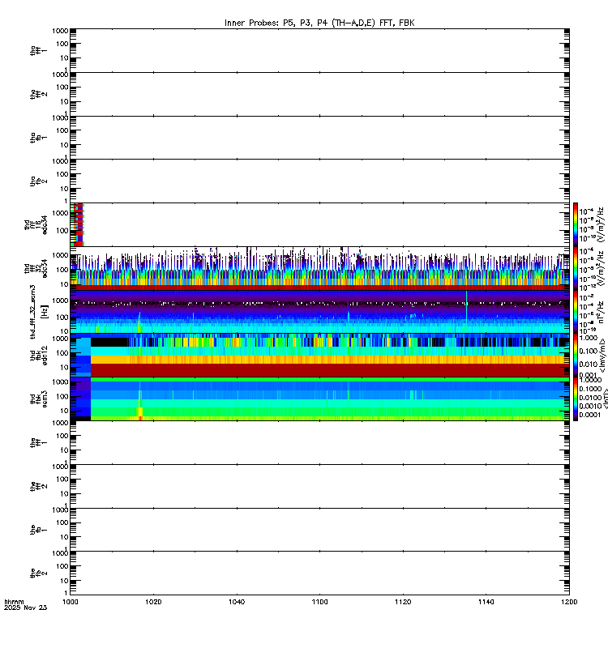Click the 1020 time tick label
608x648 pixels.
[x=153, y=602]
